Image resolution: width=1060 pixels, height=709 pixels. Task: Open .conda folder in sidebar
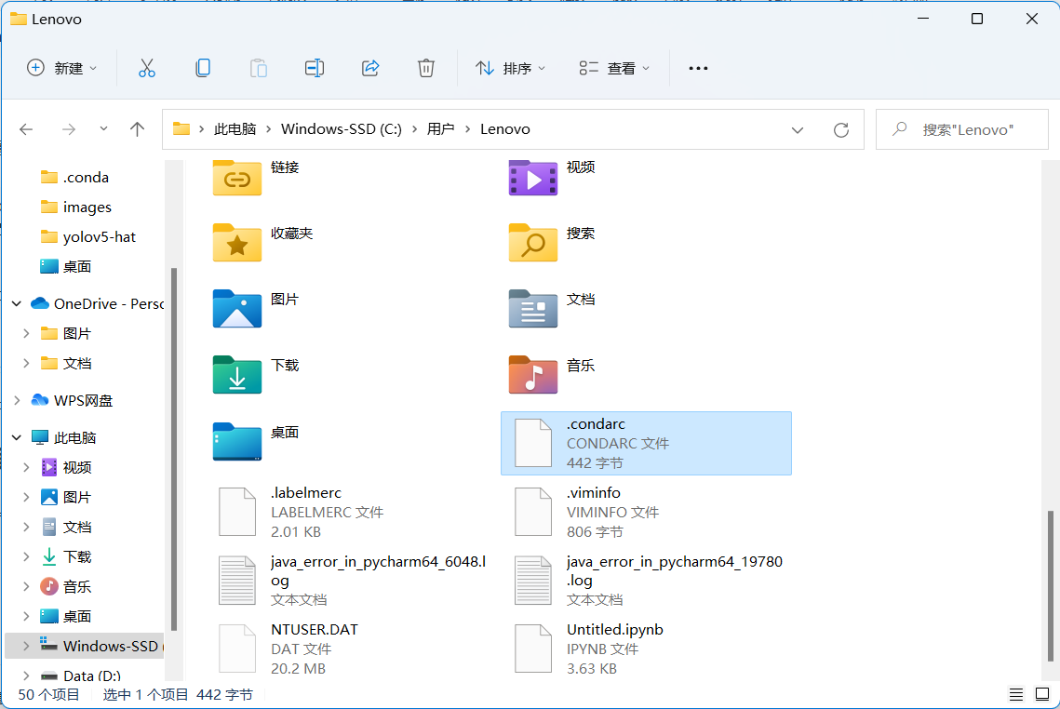[x=86, y=177]
